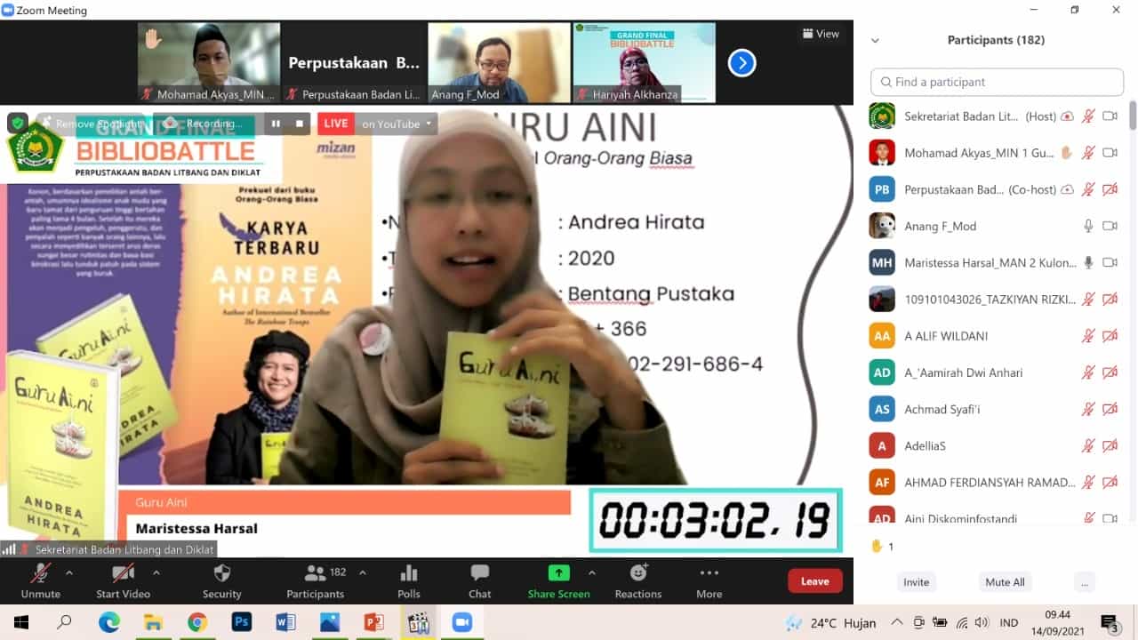The width and height of the screenshot is (1138, 640).
Task: Show next video thumbnails with blue arrow
Action: (x=742, y=63)
